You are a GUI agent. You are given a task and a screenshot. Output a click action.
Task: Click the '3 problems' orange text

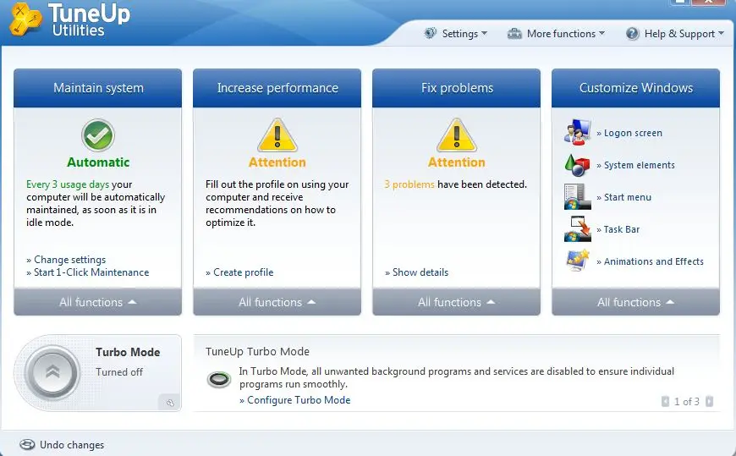click(409, 184)
